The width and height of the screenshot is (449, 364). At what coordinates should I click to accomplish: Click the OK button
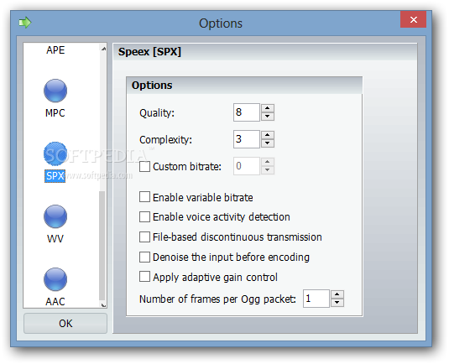(65, 324)
